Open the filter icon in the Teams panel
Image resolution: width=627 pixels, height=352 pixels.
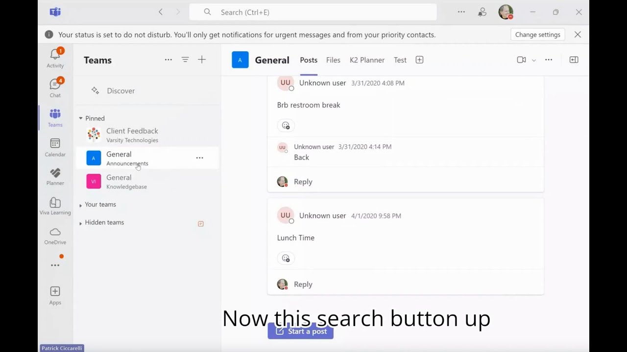pyautogui.click(x=185, y=59)
